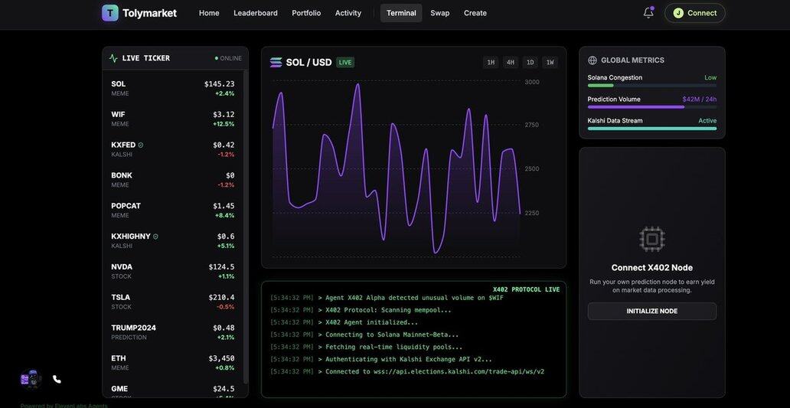Click the phone call icon

click(57, 379)
